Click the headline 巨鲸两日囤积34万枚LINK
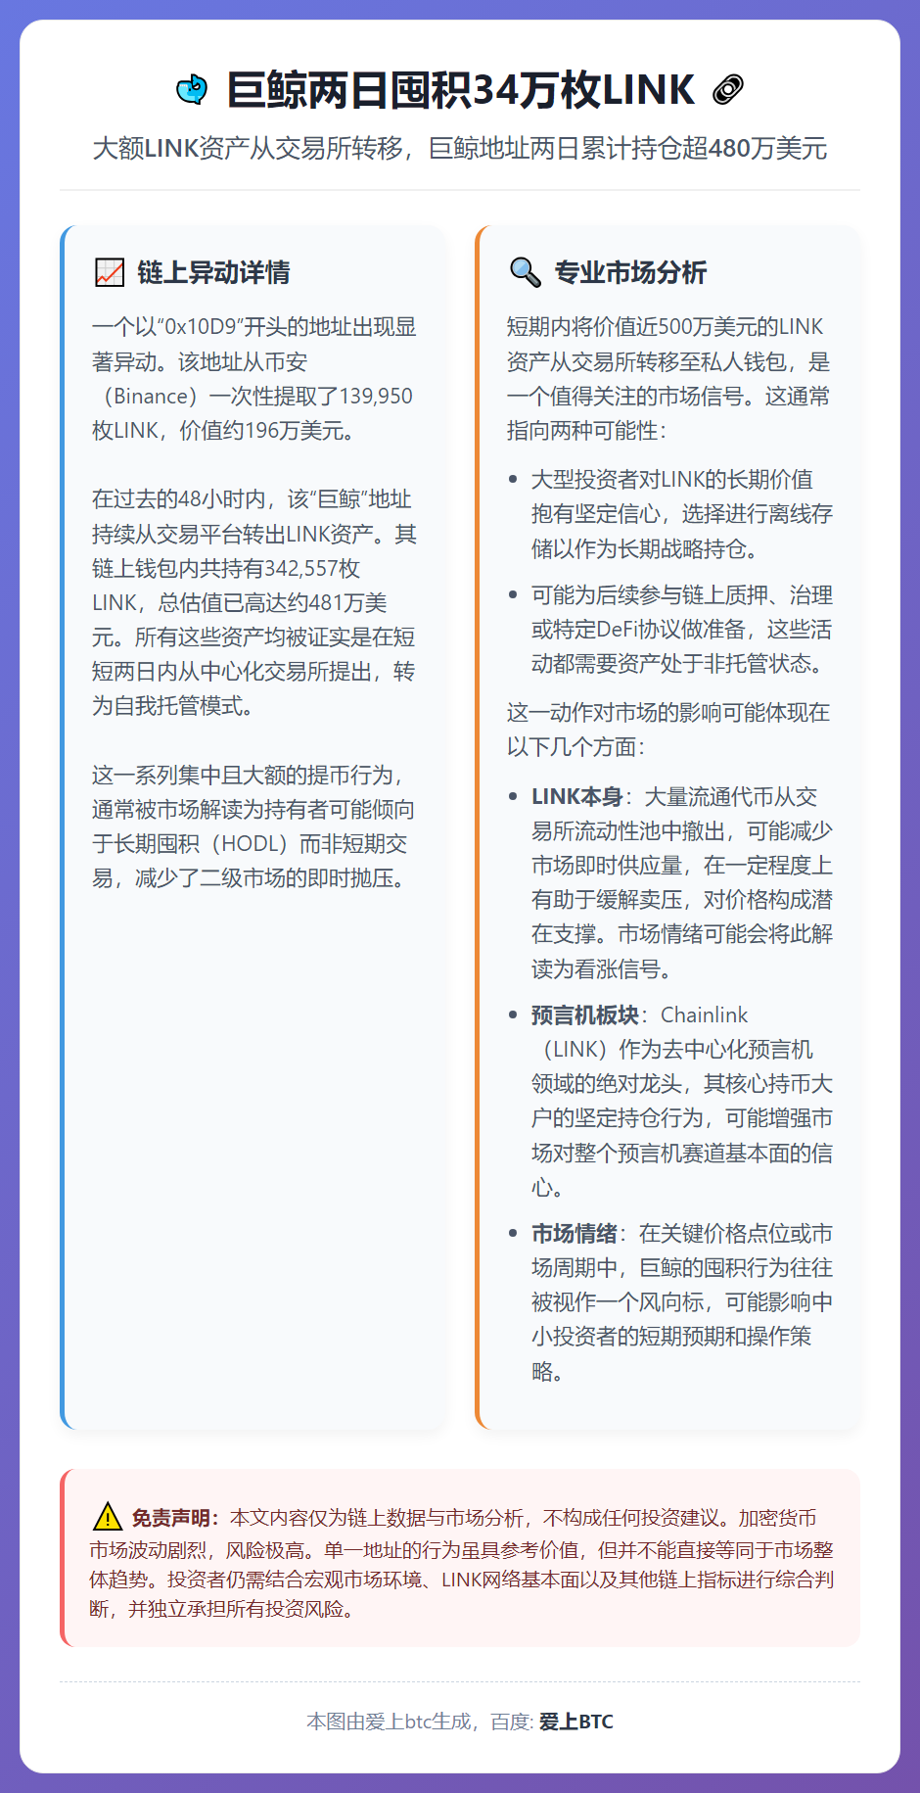The height and width of the screenshot is (1793, 920). [460, 89]
